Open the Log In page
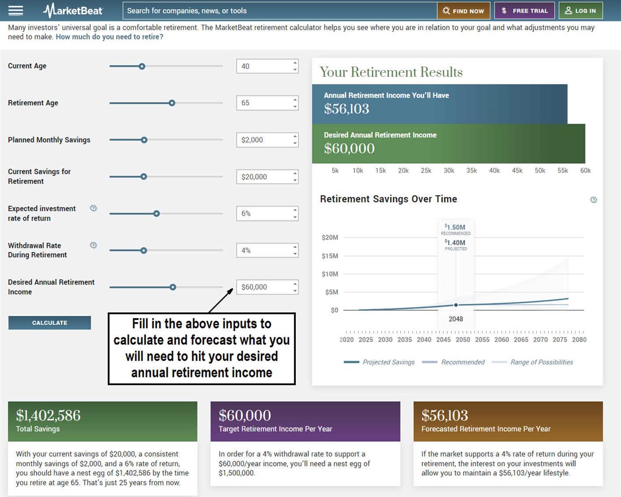621x497 pixels. point(580,11)
